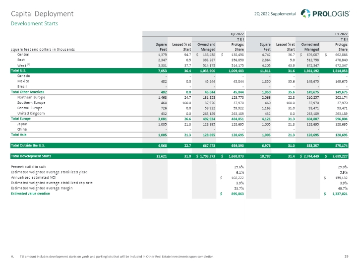This screenshot has width=357, height=268.
Task: Click the 'Total Outside the U.S.' row label
Action: coord(28,145)
